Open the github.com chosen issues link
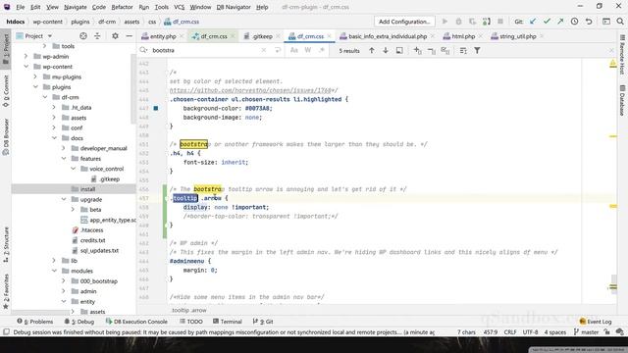The height and width of the screenshot is (353, 628). 251,90
